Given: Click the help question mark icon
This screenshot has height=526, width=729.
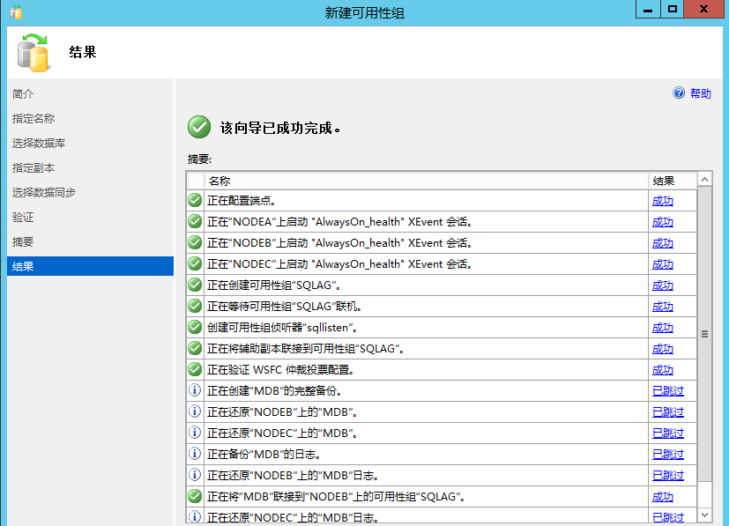Looking at the screenshot, I should [x=679, y=93].
